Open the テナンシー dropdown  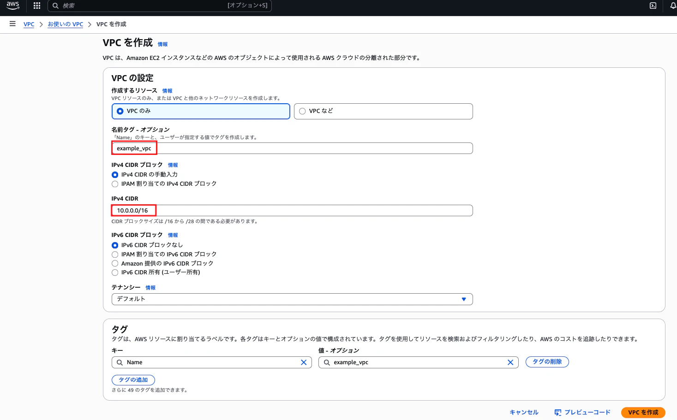(x=292, y=299)
